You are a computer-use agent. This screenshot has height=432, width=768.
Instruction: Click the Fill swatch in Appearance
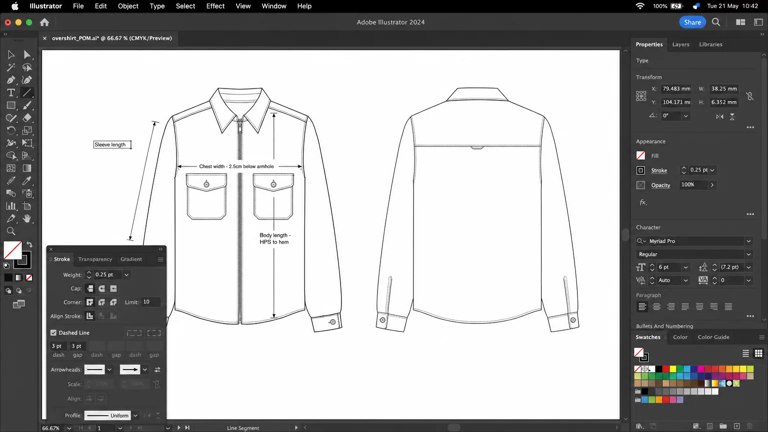[x=640, y=155]
